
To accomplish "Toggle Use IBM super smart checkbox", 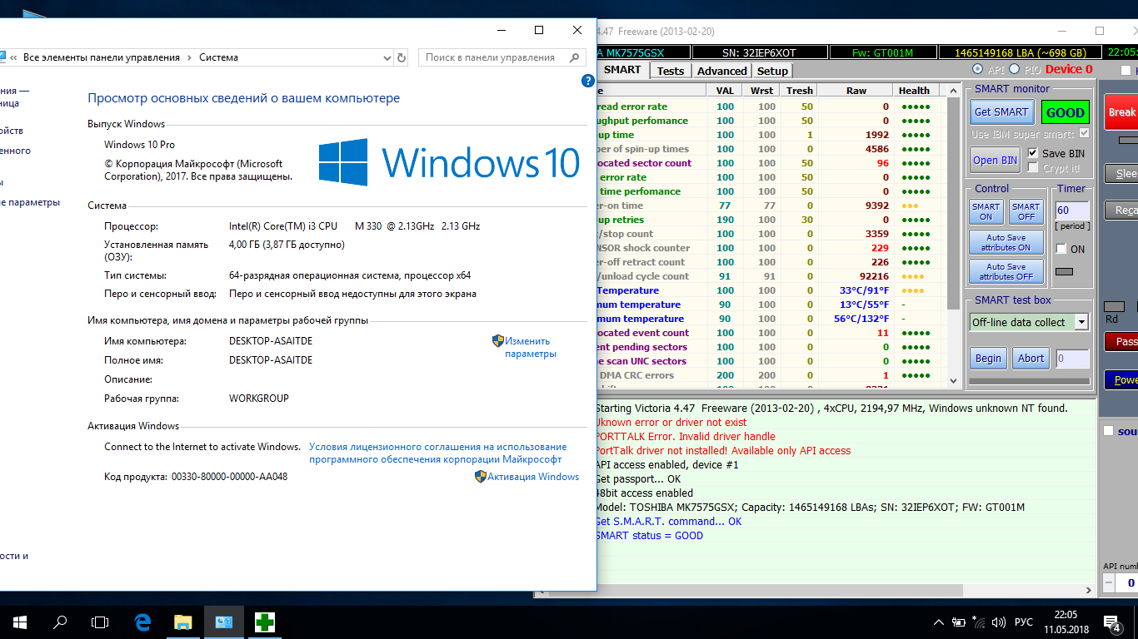I will pyautogui.click(x=1084, y=133).
